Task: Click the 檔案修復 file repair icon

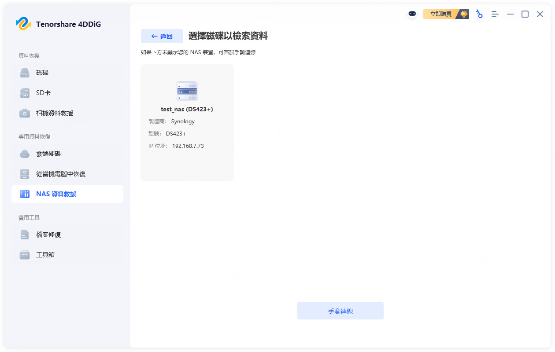Action: pyautogui.click(x=25, y=235)
